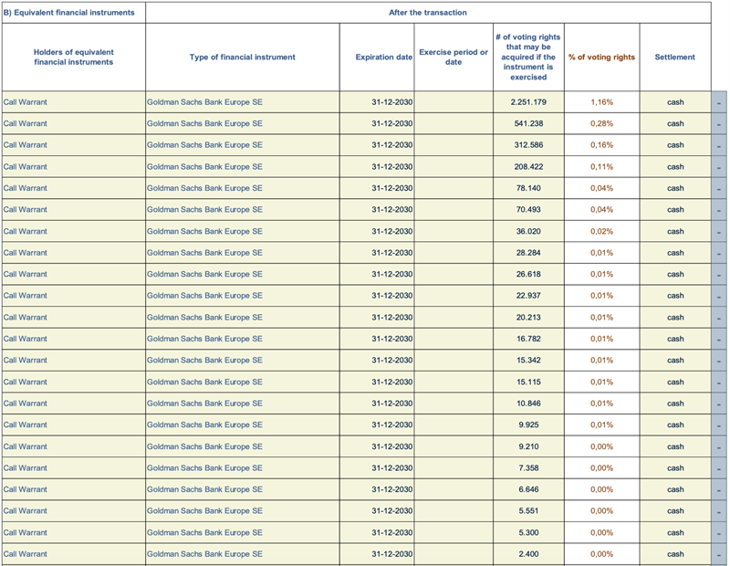The height and width of the screenshot is (566, 730).
Task: Delete the 5.300 voting rights row
Action: (719, 532)
